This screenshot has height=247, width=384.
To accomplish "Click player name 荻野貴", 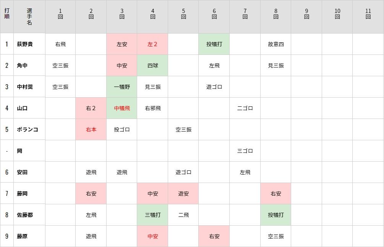I will (x=25, y=44).
